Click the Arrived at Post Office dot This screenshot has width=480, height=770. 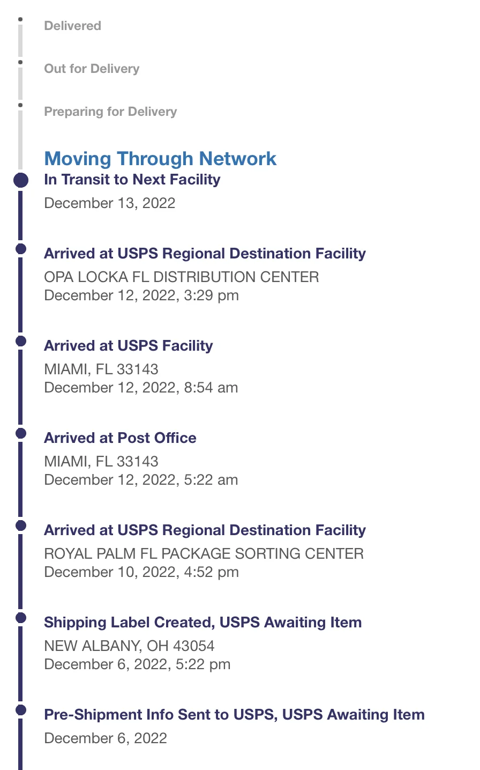21,433
